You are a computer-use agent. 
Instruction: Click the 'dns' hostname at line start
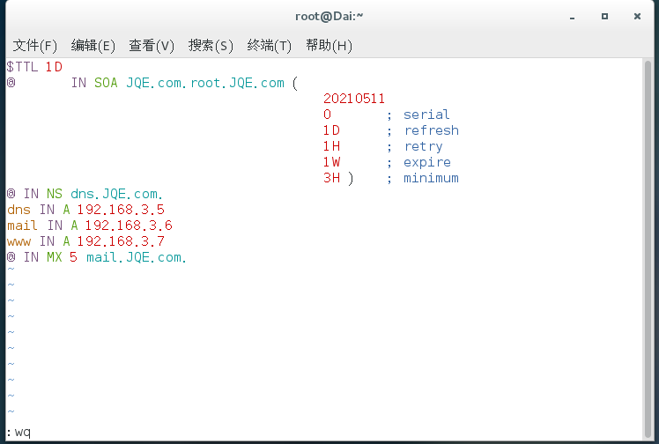[19, 210]
